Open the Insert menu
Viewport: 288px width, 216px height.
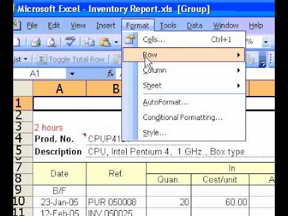106,26
